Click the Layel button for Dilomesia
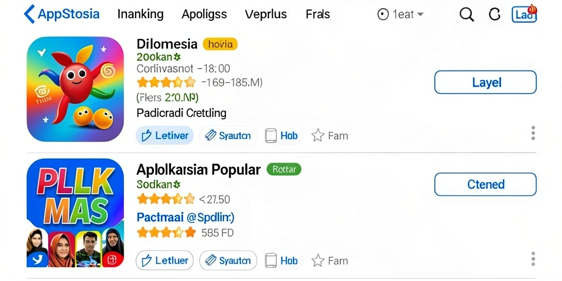 pyautogui.click(x=485, y=82)
